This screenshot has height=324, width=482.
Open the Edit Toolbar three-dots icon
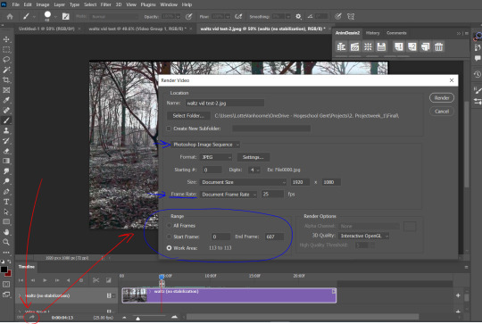click(6, 252)
